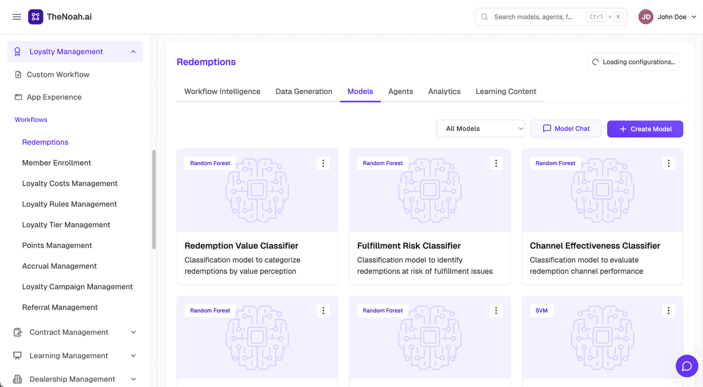Click the App Experience icon
The height and width of the screenshot is (387, 703).
[x=18, y=97]
